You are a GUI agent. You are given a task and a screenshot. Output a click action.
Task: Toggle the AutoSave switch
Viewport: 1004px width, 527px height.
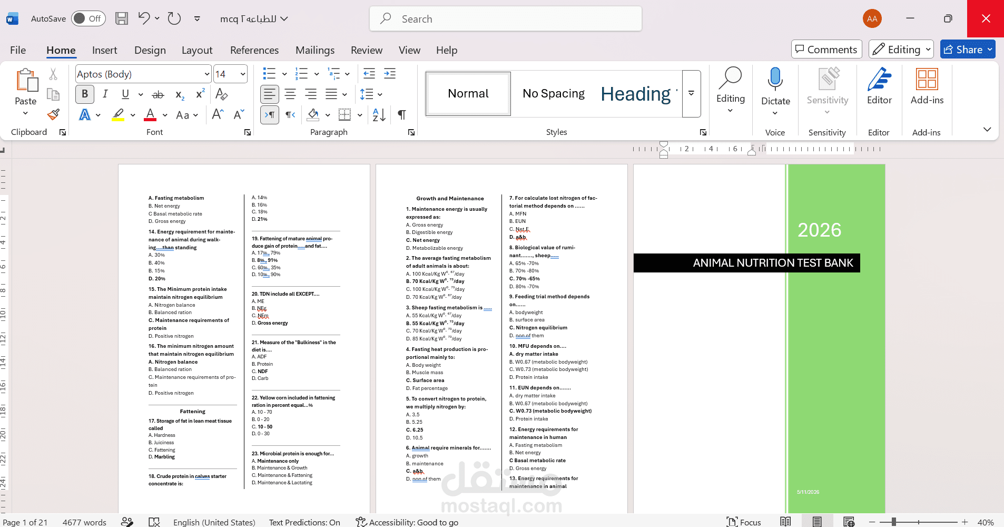[x=88, y=18]
